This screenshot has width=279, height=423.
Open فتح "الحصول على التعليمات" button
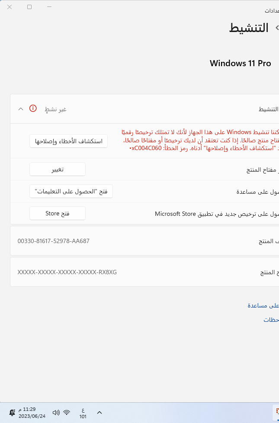tap(71, 191)
